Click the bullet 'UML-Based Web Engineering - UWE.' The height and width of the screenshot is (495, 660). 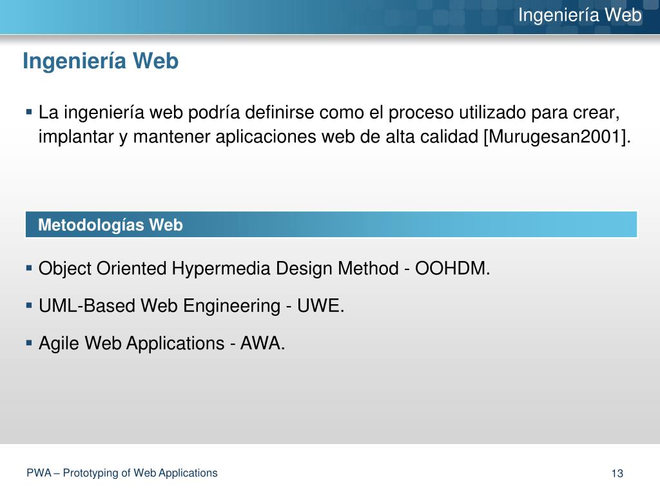click(191, 306)
